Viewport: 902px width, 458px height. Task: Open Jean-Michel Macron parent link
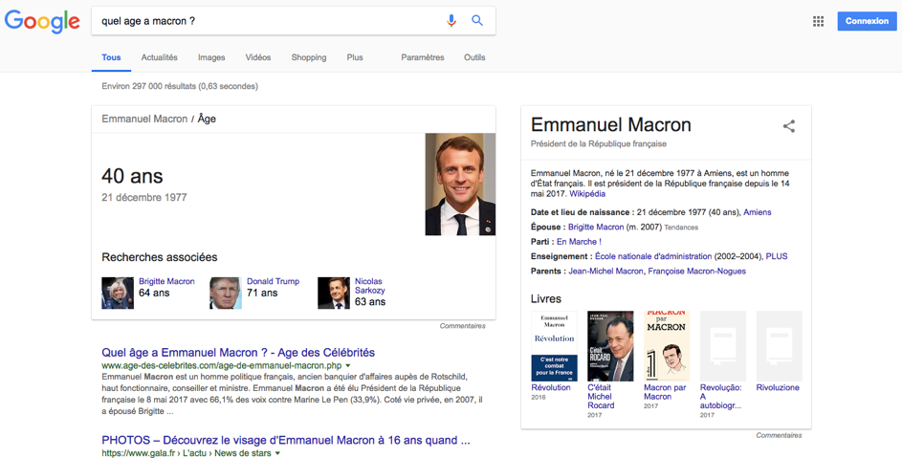point(605,271)
